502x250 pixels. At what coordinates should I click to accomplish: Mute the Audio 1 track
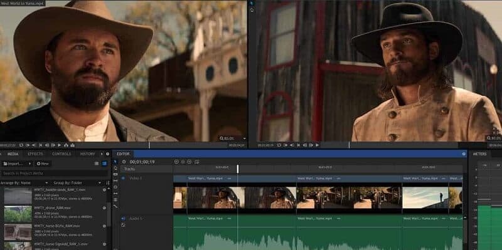pyautogui.click(x=123, y=219)
